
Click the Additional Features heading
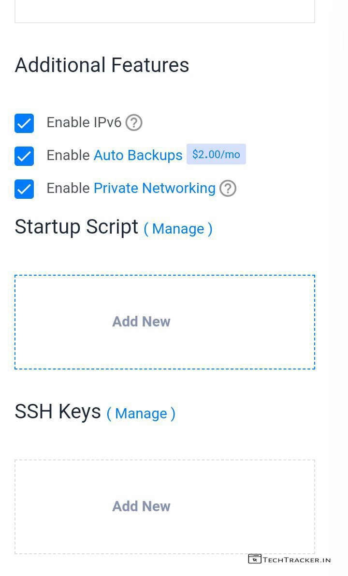(102, 65)
